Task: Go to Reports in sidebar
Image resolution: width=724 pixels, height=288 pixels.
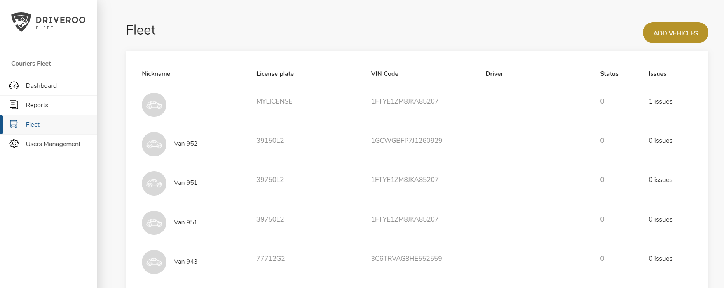Action: 37,105
